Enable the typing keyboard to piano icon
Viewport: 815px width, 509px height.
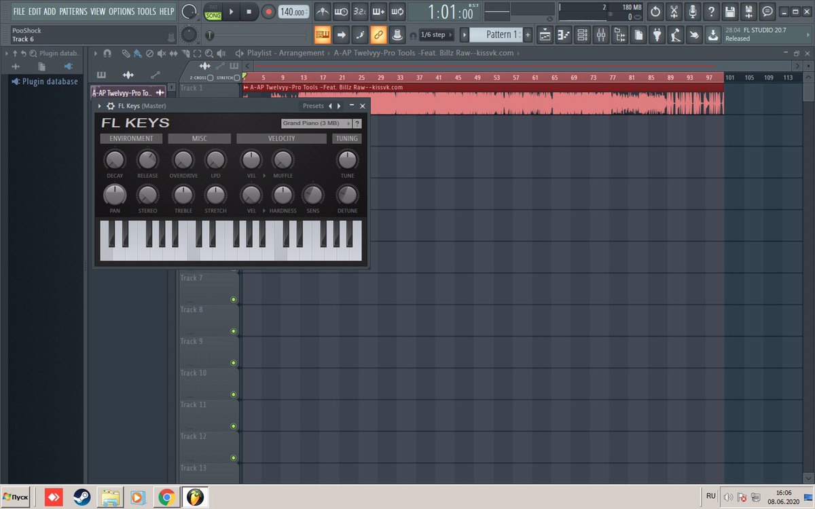[x=323, y=34]
